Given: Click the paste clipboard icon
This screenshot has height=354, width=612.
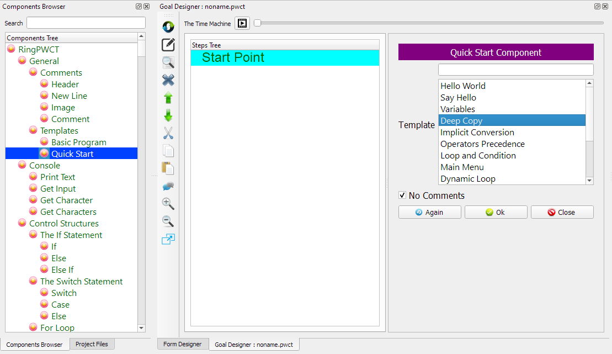Looking at the screenshot, I should pyautogui.click(x=168, y=168).
